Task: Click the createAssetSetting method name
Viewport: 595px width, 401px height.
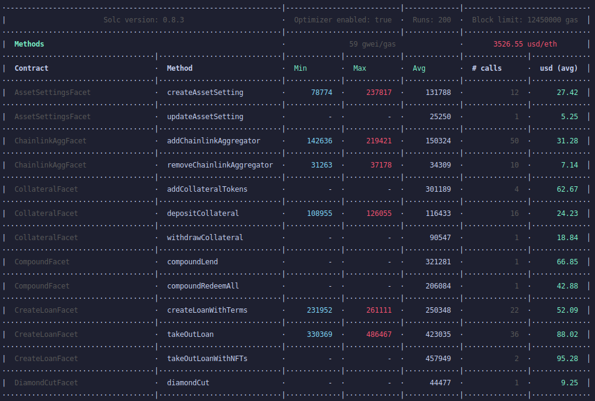Action: 205,93
